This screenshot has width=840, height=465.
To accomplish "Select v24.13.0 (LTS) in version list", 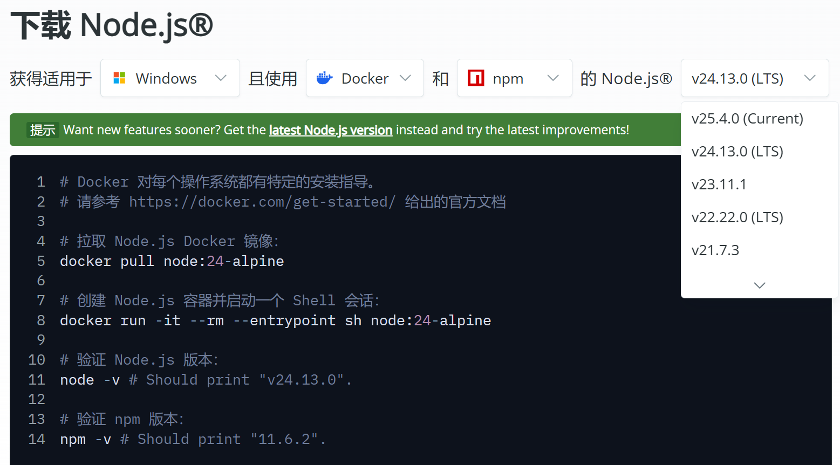I will pyautogui.click(x=760, y=152).
